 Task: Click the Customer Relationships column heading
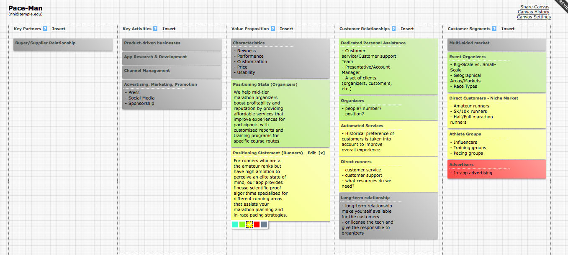click(x=365, y=29)
